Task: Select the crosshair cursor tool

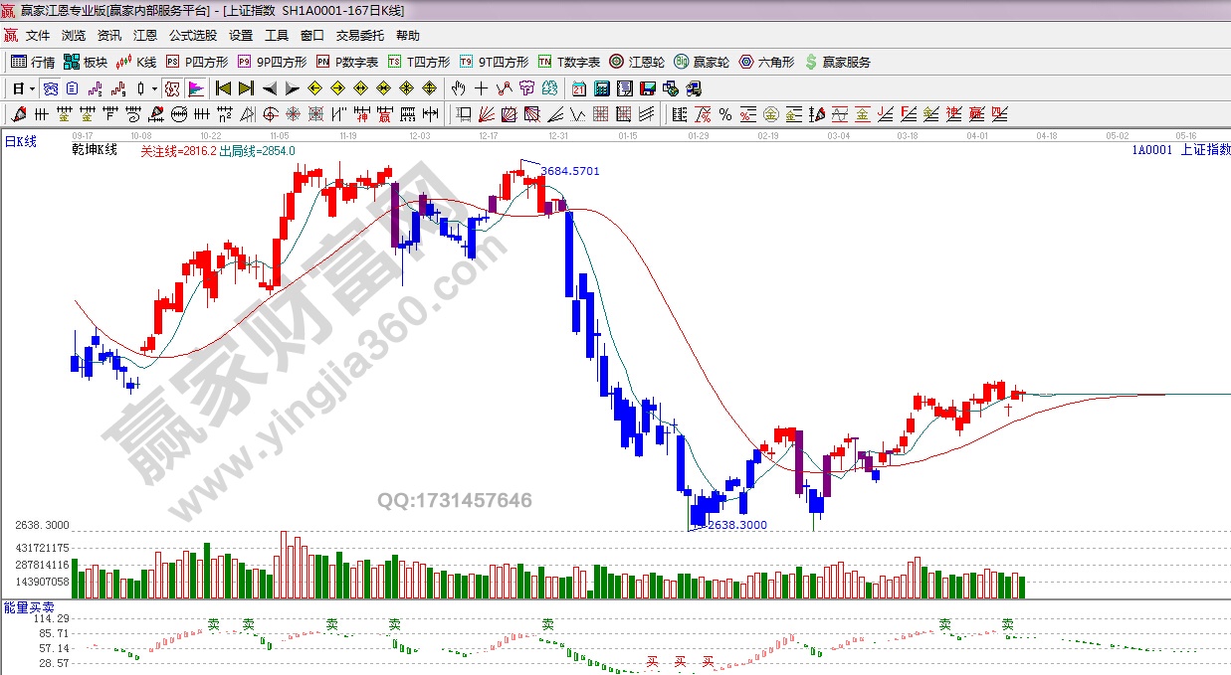Action: click(x=482, y=88)
